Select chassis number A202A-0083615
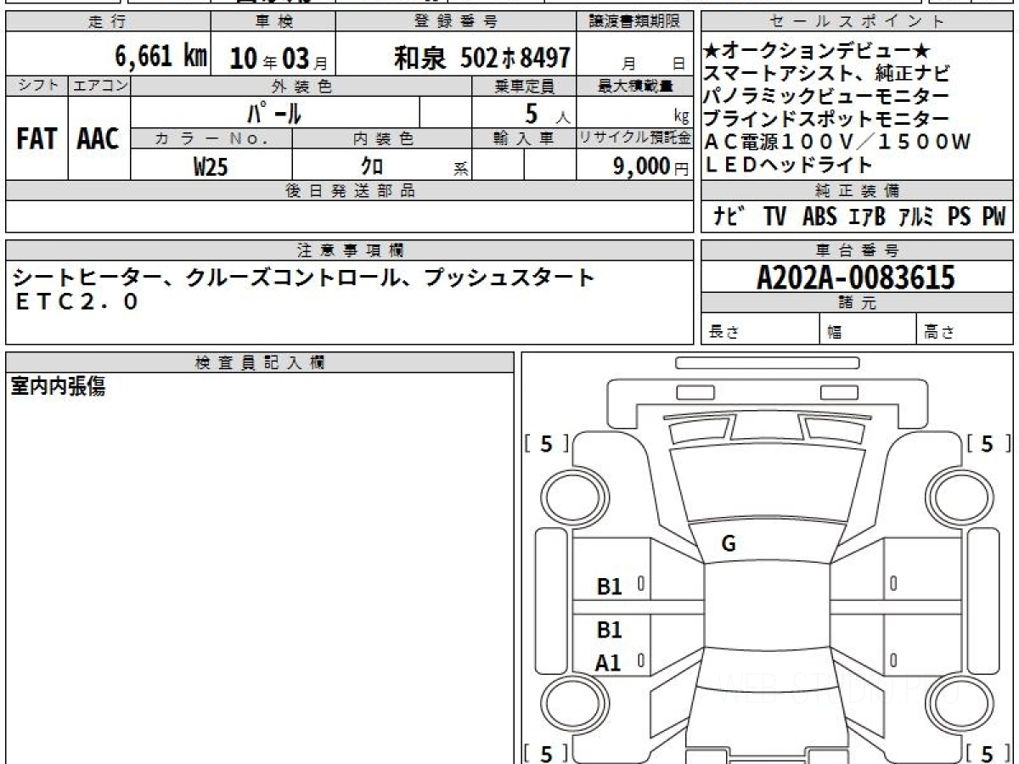Viewport: 1019px width, 764px height. click(x=856, y=278)
